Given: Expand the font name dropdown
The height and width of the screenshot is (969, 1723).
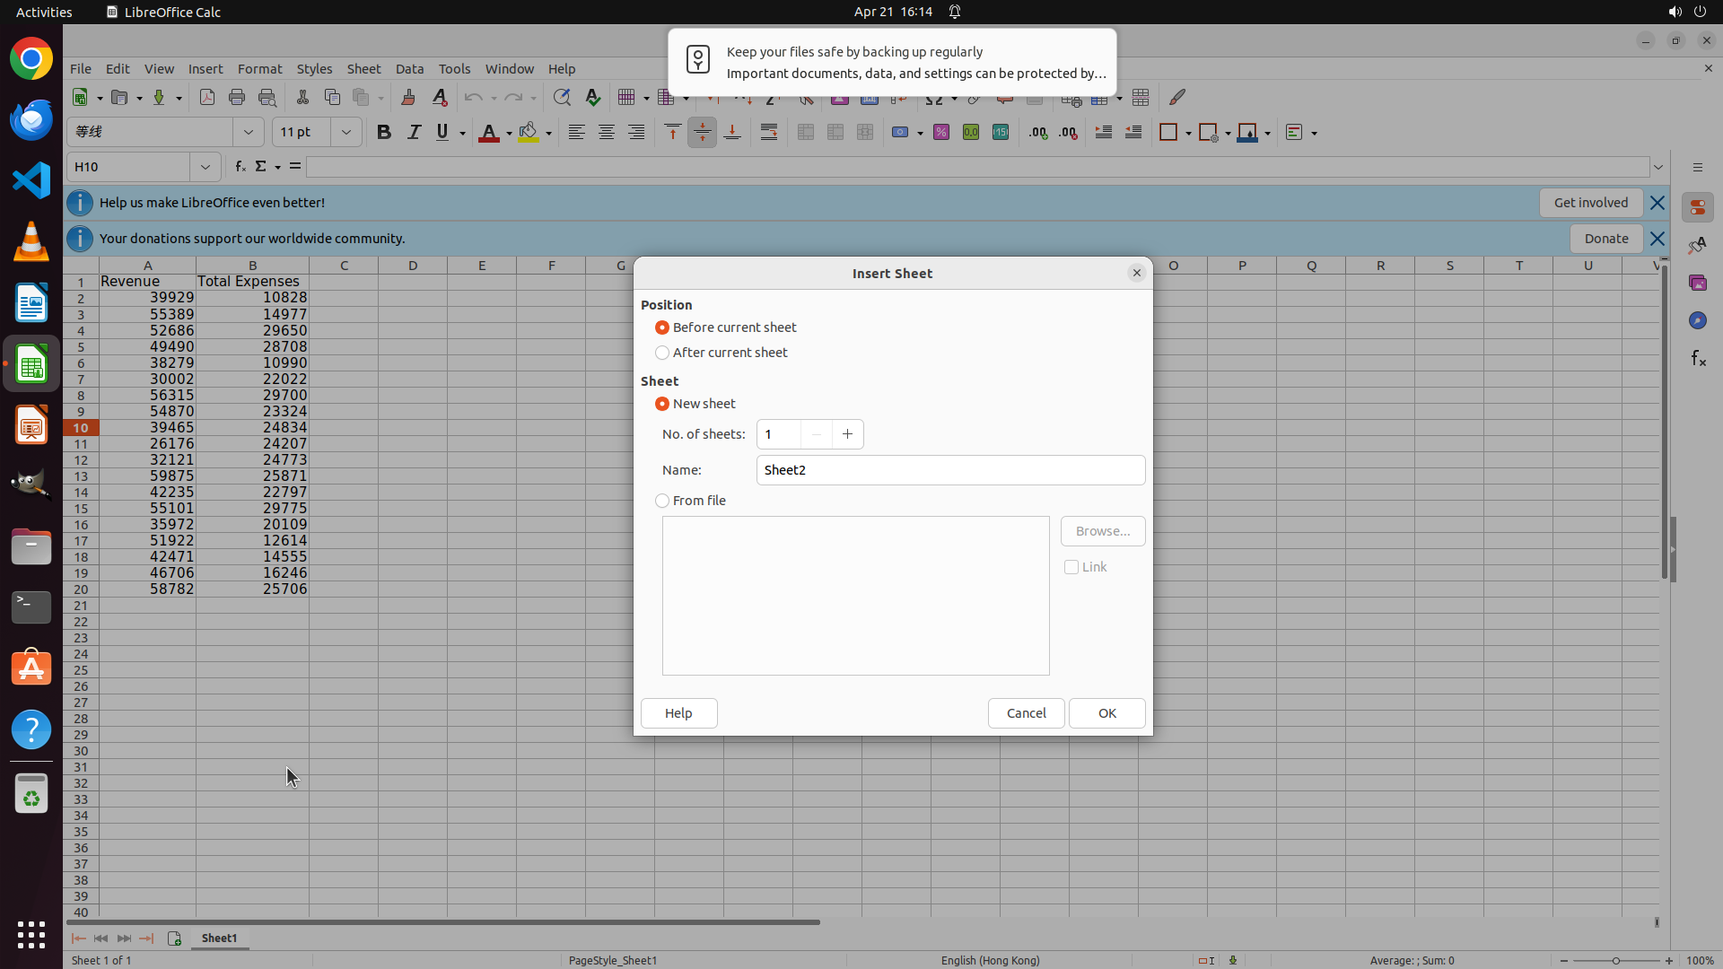Looking at the screenshot, I should (249, 133).
